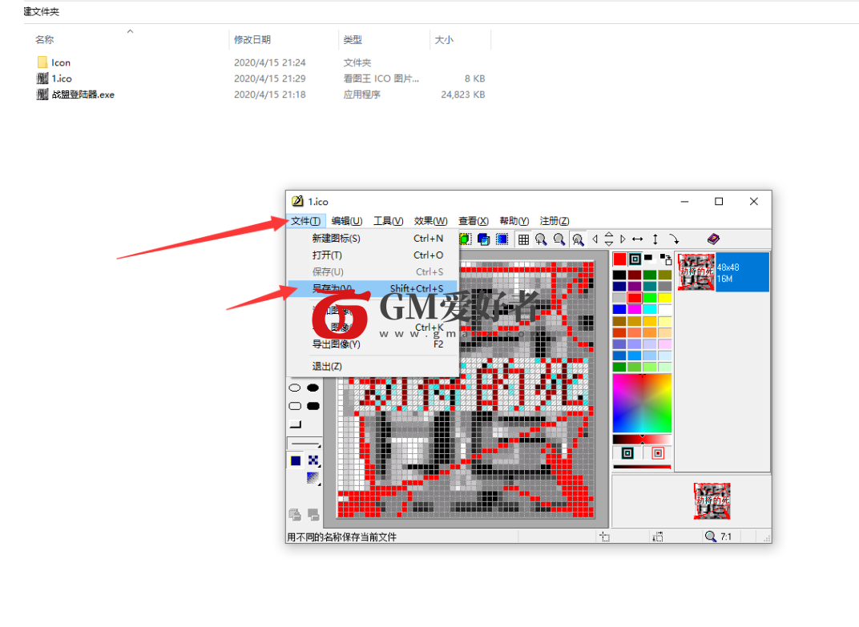Screen dimensions: 859x627
Task: Click the cursor position icon in status bar
Action: 605,537
